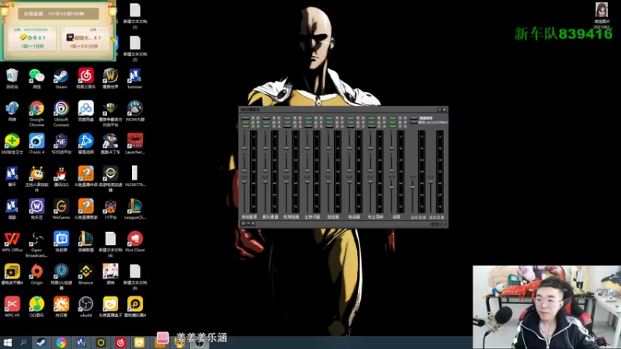Open WPS Office shortcut

tap(12, 242)
